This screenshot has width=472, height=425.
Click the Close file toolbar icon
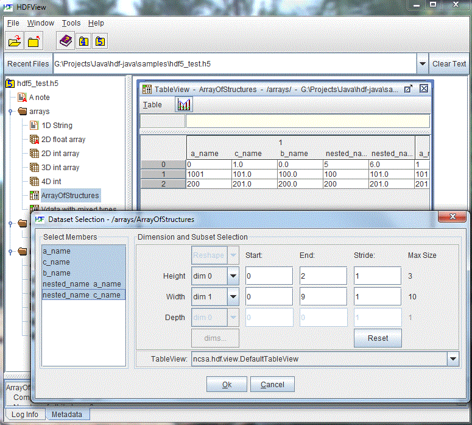[x=33, y=41]
